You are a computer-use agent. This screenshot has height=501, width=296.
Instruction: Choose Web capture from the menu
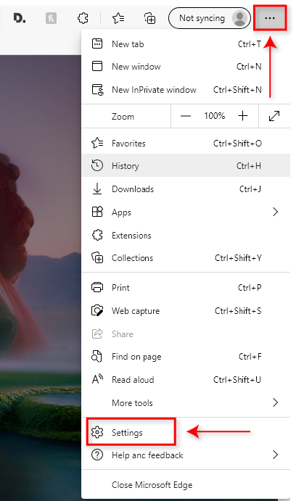click(x=186, y=310)
